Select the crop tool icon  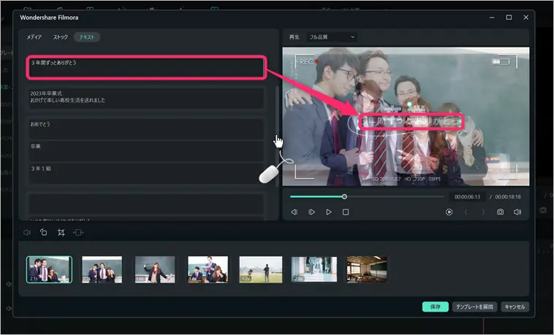click(61, 232)
